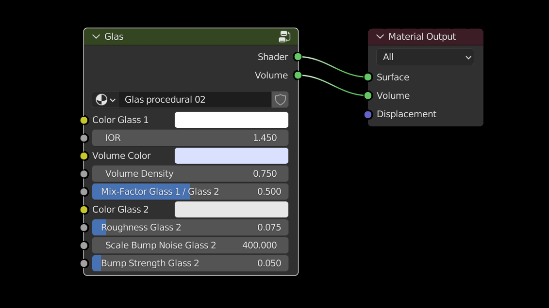Click the purple Displacement input socket
This screenshot has width=549, height=308.
point(368,114)
